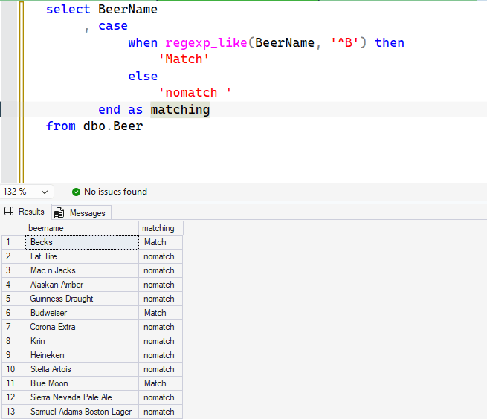Image resolution: width=487 pixels, height=419 pixels.
Task: Click the '^B' pattern string in the query
Action: (345, 42)
